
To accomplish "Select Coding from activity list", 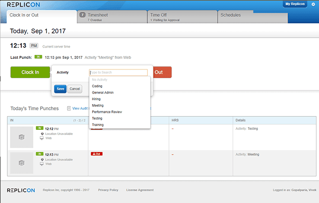I will [97, 86].
